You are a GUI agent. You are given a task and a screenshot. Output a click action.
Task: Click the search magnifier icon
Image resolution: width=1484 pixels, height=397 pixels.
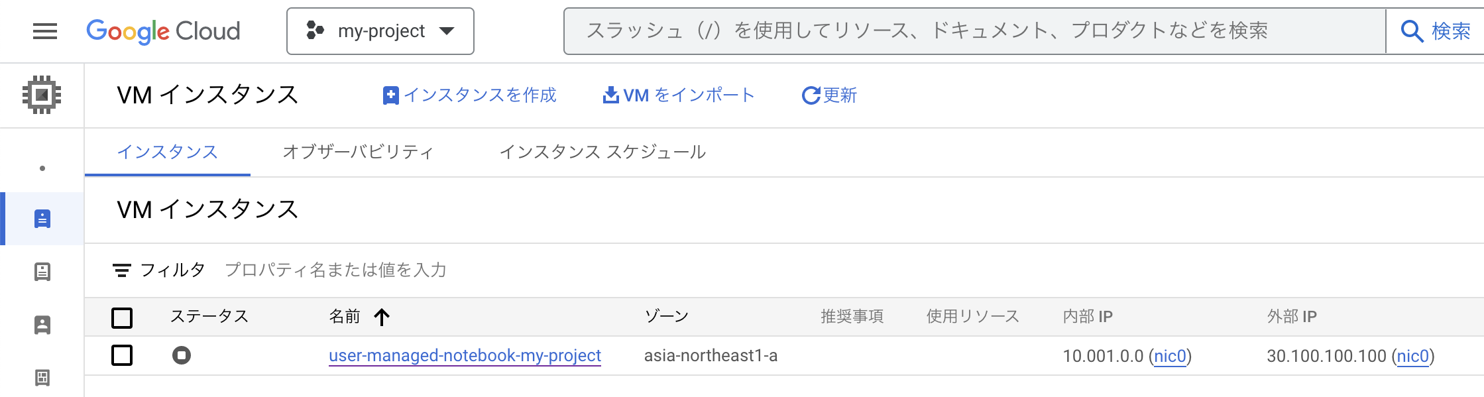click(1411, 31)
